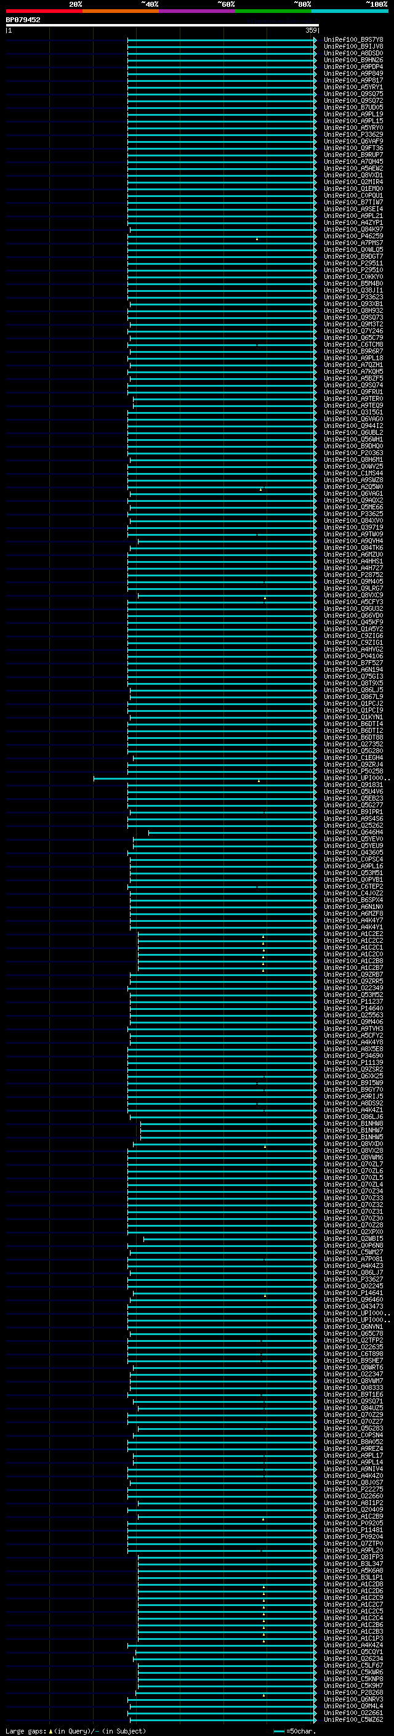
Task: Select UniRef100_C1EGH4 label
Action: click(353, 757)
